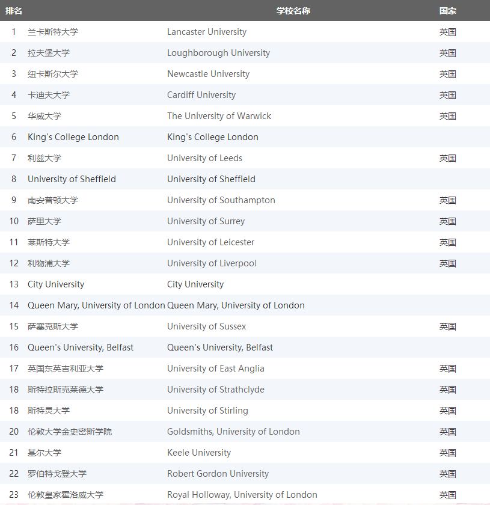The height and width of the screenshot is (505, 490).
Task: Click University of Southampton
Action: pyautogui.click(x=221, y=200)
